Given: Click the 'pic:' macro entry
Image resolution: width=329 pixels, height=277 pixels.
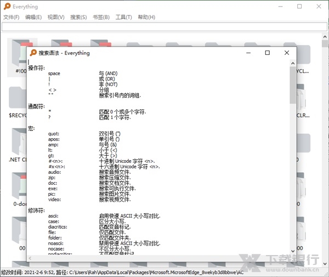Looking at the screenshot, I should pos(52,194).
